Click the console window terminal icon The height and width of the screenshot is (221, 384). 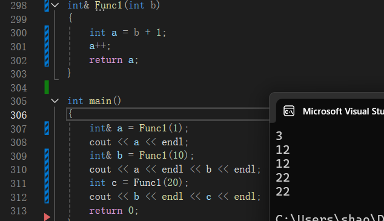289,111
